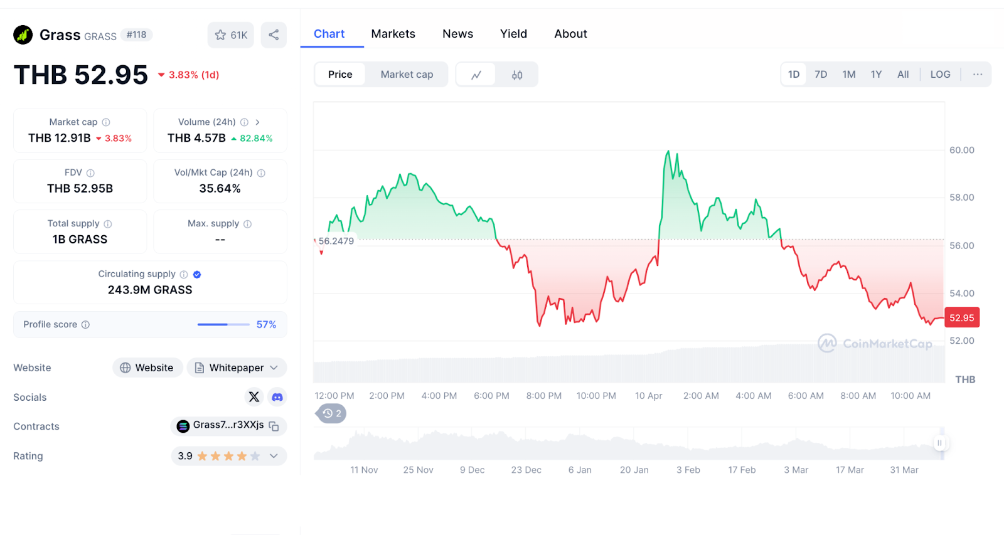This screenshot has width=1004, height=535.
Task: Open Volume (24h) info icon
Action: [244, 122]
